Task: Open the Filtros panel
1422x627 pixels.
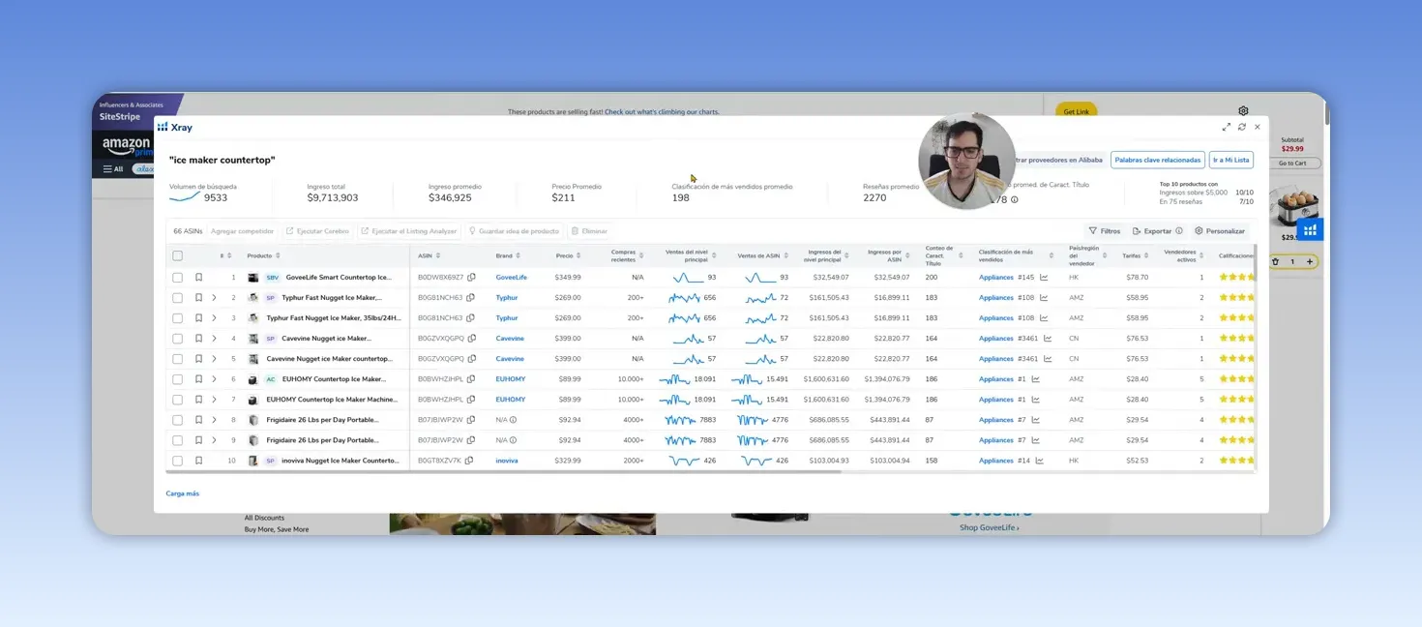Action: pyautogui.click(x=1105, y=231)
